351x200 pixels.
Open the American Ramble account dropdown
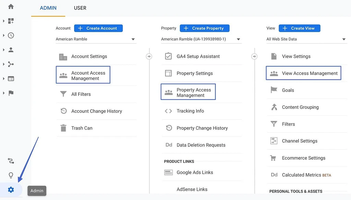click(x=96, y=39)
